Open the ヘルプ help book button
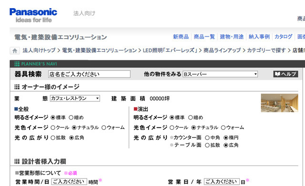Image resolution: width=305 pixels, height=186 pixels. pos(285,74)
